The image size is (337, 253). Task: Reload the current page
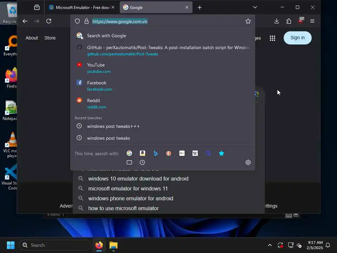point(49,21)
